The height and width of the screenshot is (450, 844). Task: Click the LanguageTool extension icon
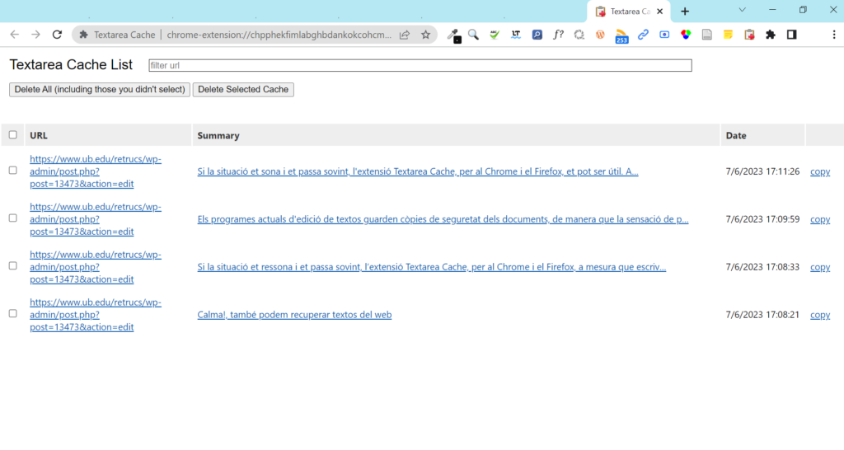[x=516, y=35]
